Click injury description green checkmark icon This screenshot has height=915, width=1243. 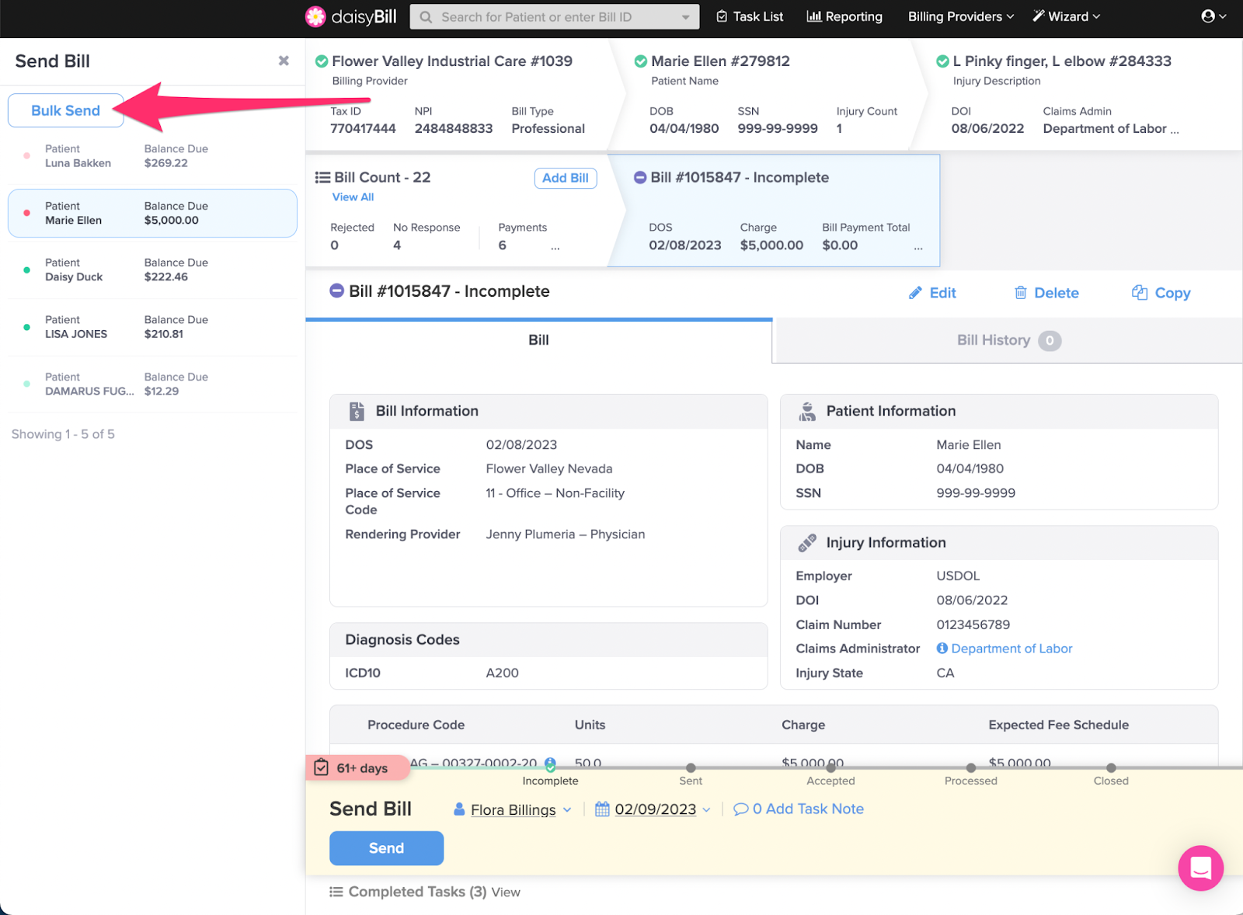[x=942, y=61]
